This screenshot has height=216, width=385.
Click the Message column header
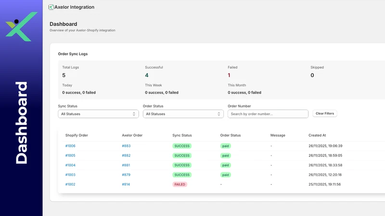coord(278,135)
